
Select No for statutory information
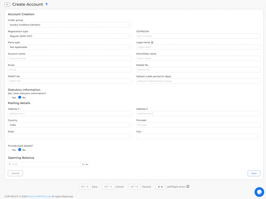20,97
